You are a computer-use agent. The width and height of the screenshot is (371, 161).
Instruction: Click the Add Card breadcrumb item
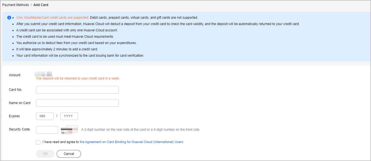point(41,5)
